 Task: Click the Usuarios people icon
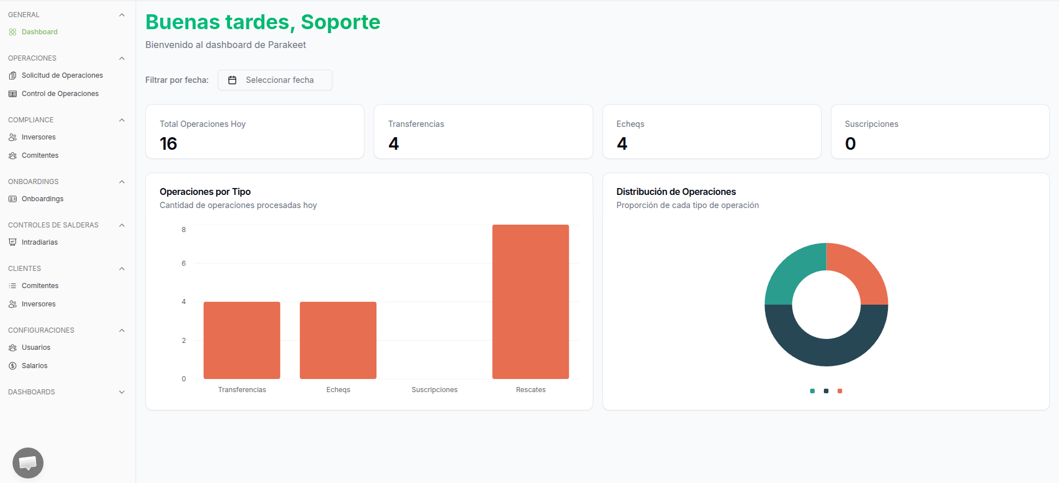pyautogui.click(x=13, y=348)
